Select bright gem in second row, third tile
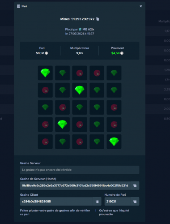 (80, 90)
